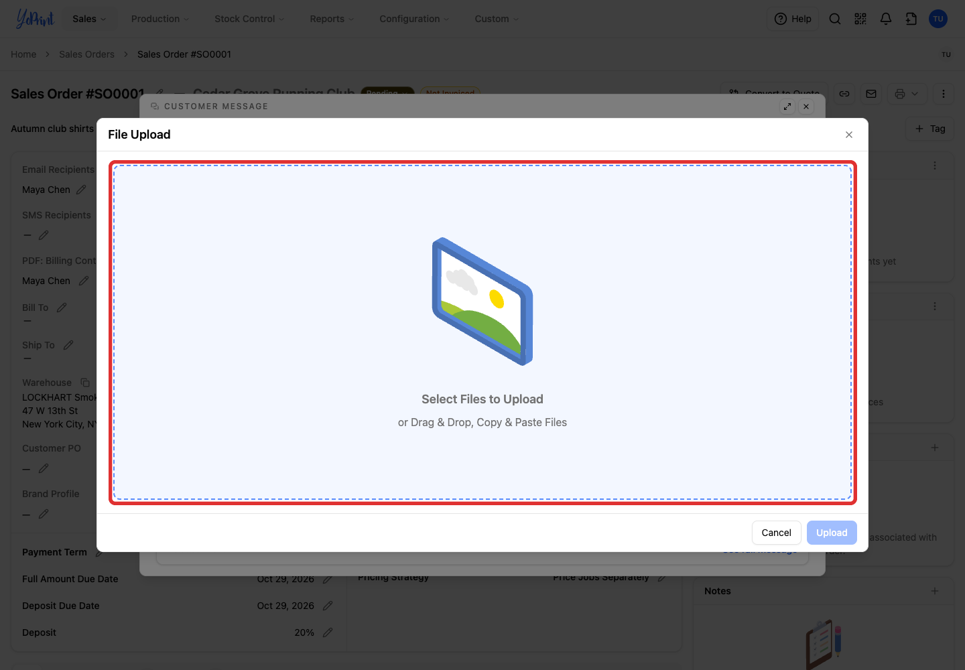This screenshot has height=670, width=965.
Task: Expand the Customer Message panel fullscreen
Action: pos(787,107)
